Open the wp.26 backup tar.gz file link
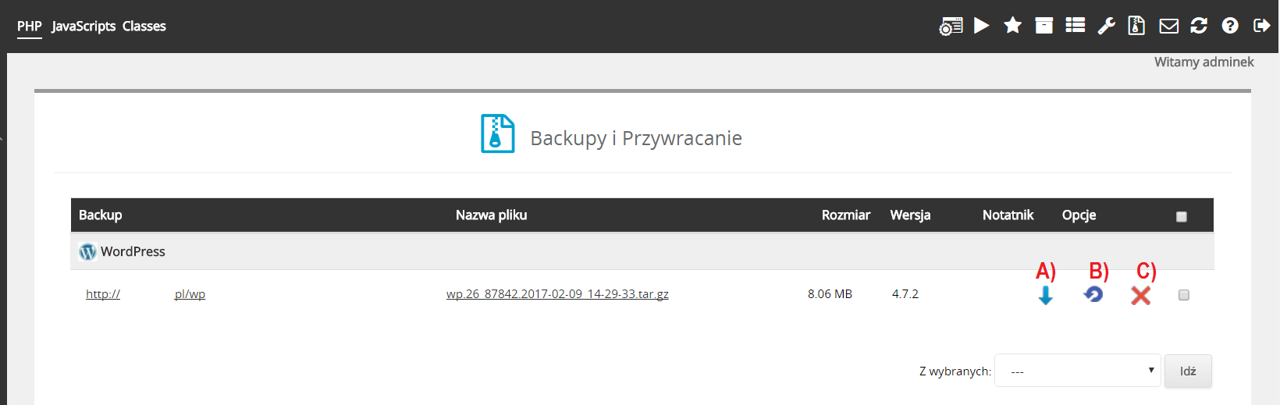The width and height of the screenshot is (1280, 405). pyautogui.click(x=557, y=294)
